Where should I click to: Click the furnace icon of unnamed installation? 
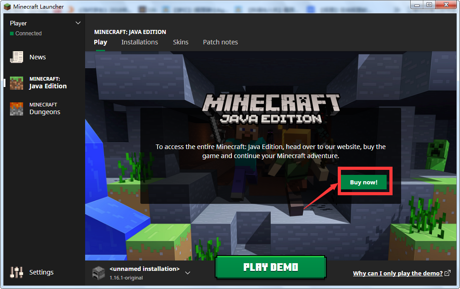(x=99, y=273)
